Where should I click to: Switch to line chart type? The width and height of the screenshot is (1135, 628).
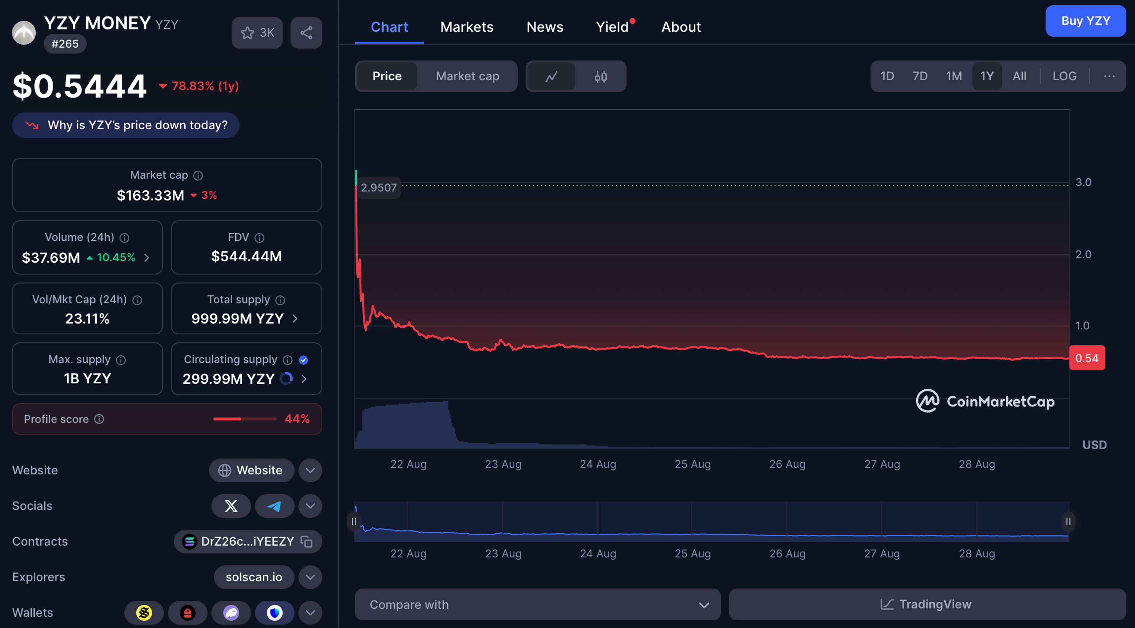(551, 76)
